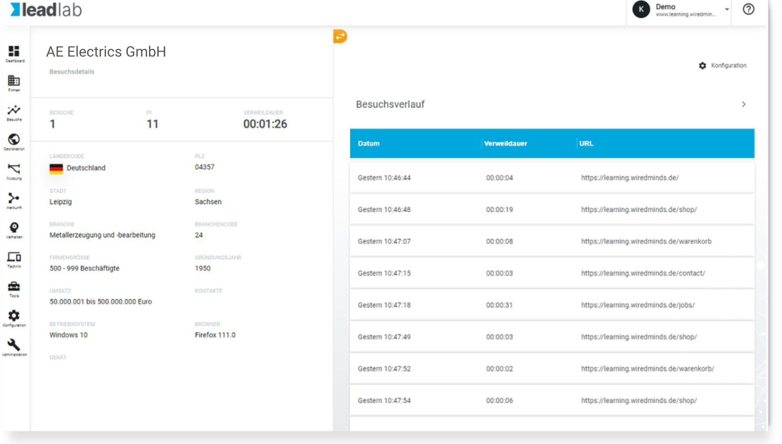Open the learning.wiredminds.de/jobs/ URL row
Image resolution: width=782 pixels, height=444 pixels.
552,305
